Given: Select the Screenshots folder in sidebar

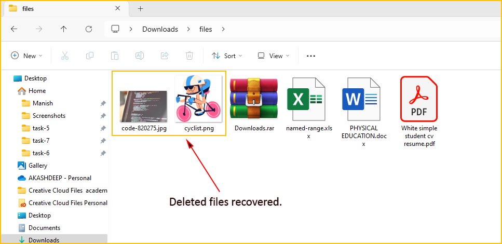Looking at the screenshot, I should (49, 116).
